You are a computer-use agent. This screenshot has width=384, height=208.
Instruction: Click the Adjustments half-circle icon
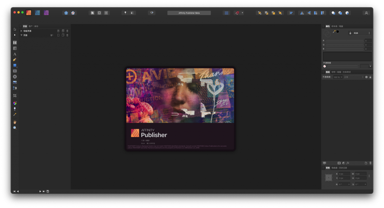click(343, 163)
